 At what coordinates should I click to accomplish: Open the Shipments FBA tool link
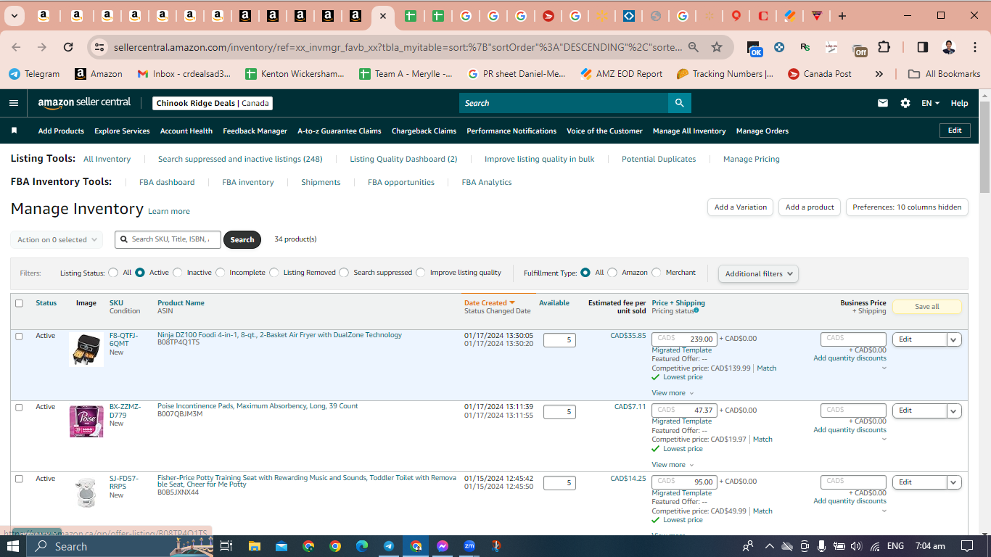321,182
